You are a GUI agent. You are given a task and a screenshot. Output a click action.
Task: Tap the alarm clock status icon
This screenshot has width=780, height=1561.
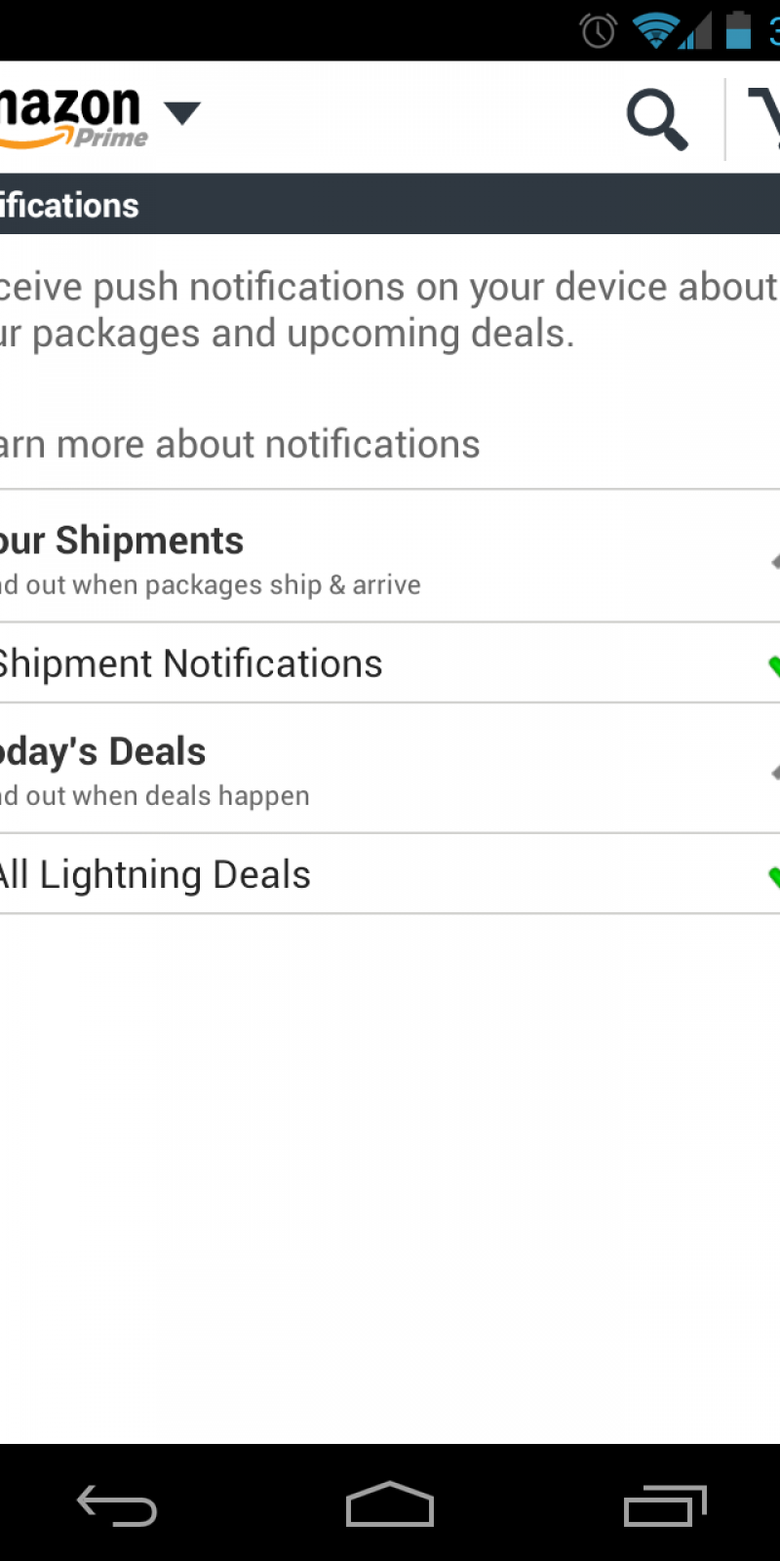(x=599, y=31)
